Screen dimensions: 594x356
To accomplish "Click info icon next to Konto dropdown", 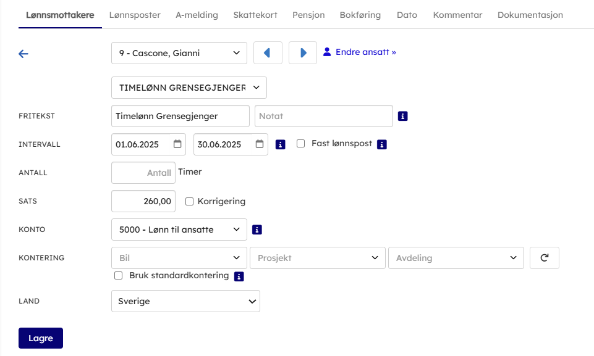I will (258, 230).
